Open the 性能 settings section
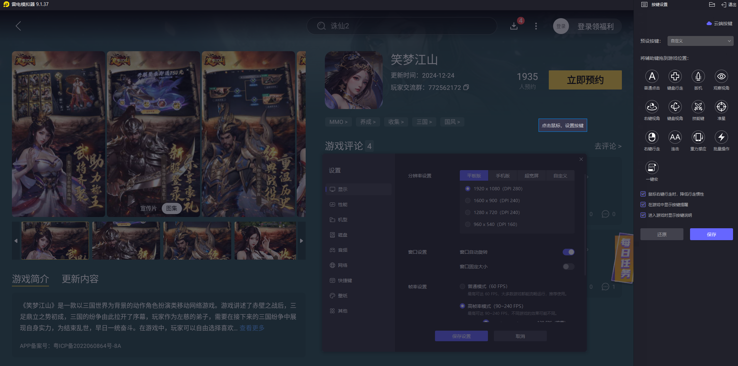This screenshot has width=738, height=366. (x=359, y=204)
